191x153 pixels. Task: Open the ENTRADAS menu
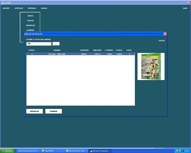[32, 8]
